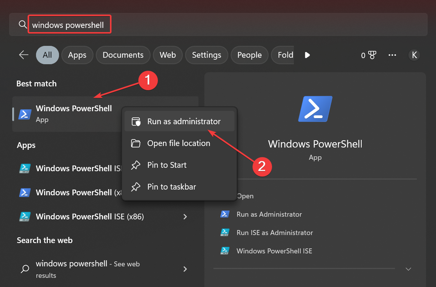Click the search magnifier icon in search bar
436x287 pixels.
click(23, 25)
